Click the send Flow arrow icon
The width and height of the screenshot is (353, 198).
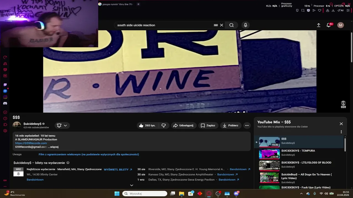(x=314, y=10)
